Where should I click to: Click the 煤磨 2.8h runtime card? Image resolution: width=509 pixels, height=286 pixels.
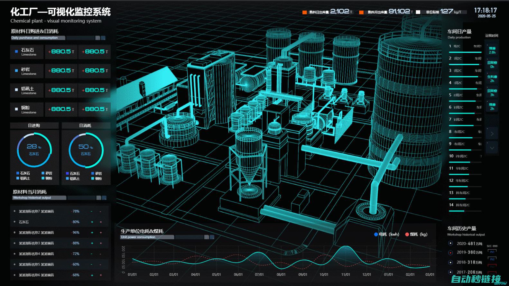point(492,50)
